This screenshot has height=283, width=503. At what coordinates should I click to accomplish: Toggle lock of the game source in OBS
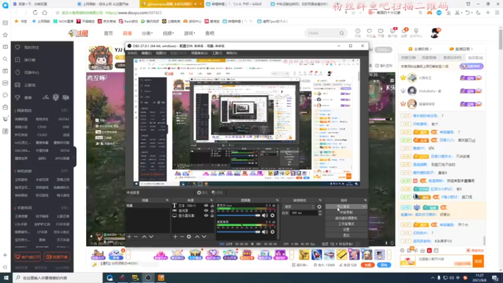coord(212,211)
